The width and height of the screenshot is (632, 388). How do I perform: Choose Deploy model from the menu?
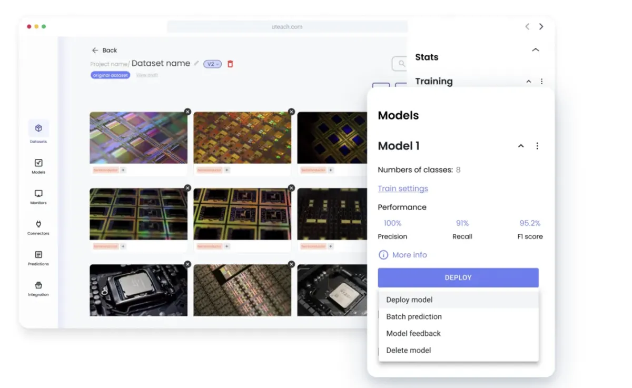click(458, 300)
